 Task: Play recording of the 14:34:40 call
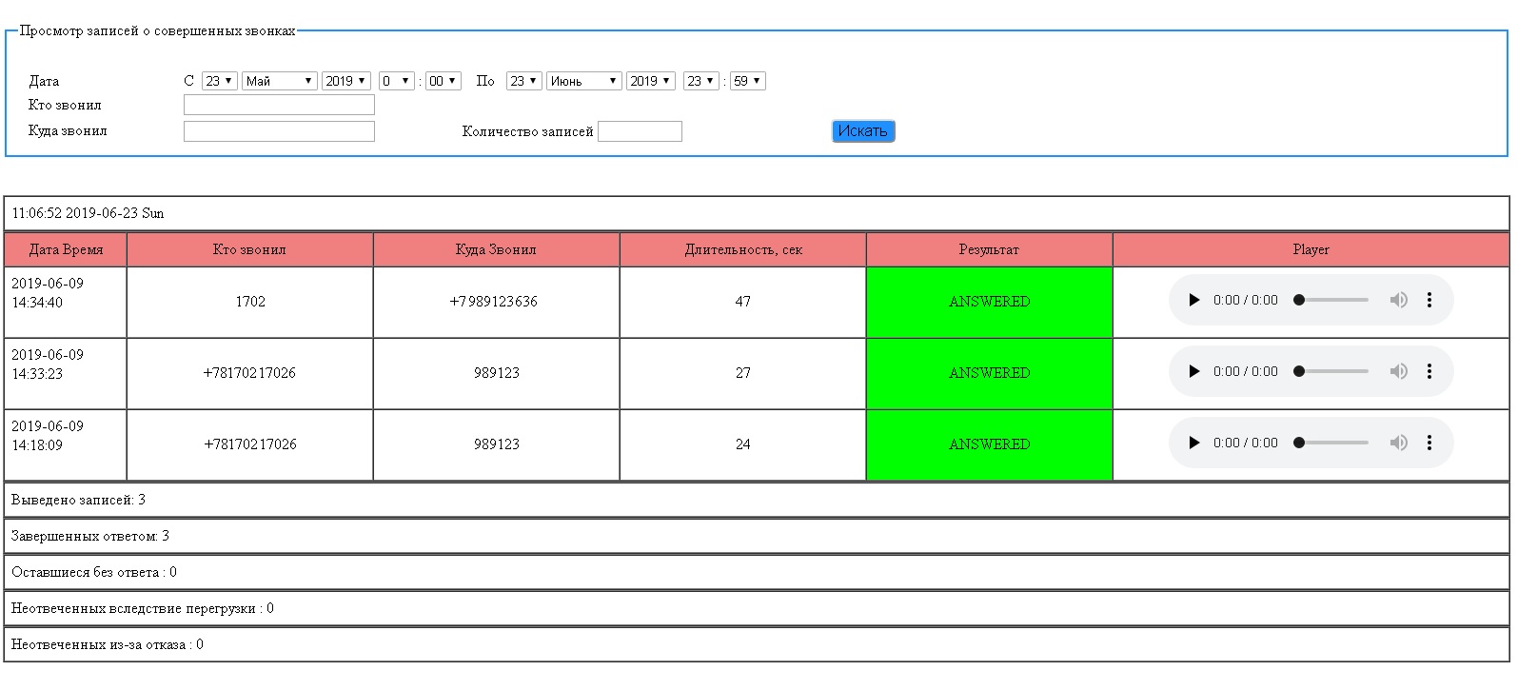click(x=1193, y=301)
